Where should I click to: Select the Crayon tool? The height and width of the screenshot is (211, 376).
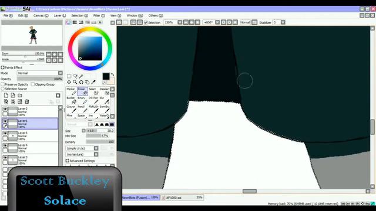tap(71, 109)
